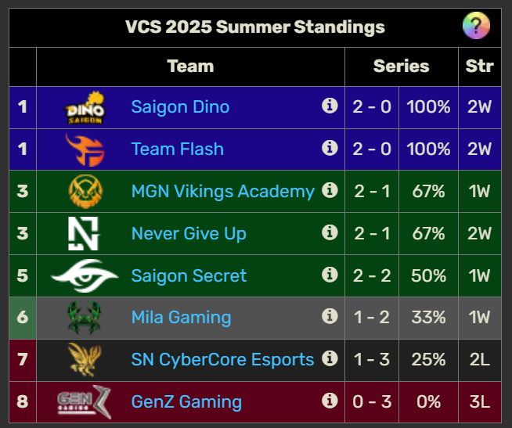Click info icon beside Never Give Up
Screen dimensions: 512x428
330,232
